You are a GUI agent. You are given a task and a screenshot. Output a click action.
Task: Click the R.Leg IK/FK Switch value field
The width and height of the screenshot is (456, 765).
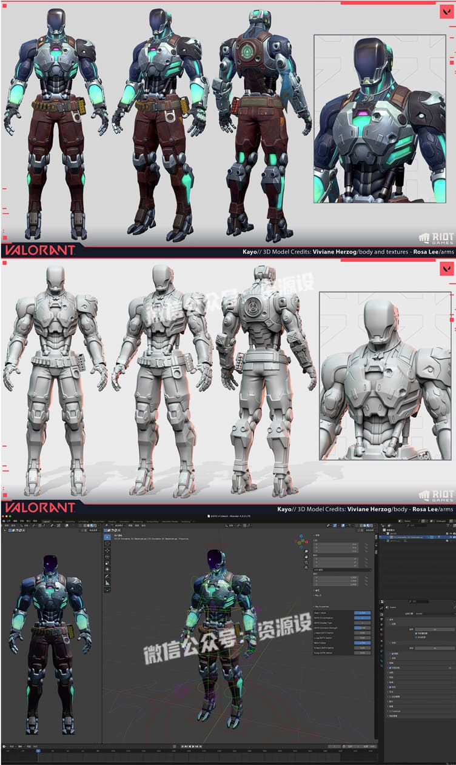[x=362, y=653]
